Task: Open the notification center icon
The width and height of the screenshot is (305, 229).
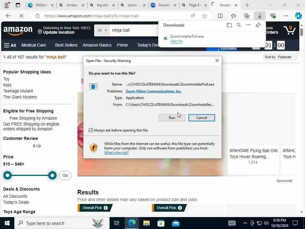Action: (x=295, y=223)
